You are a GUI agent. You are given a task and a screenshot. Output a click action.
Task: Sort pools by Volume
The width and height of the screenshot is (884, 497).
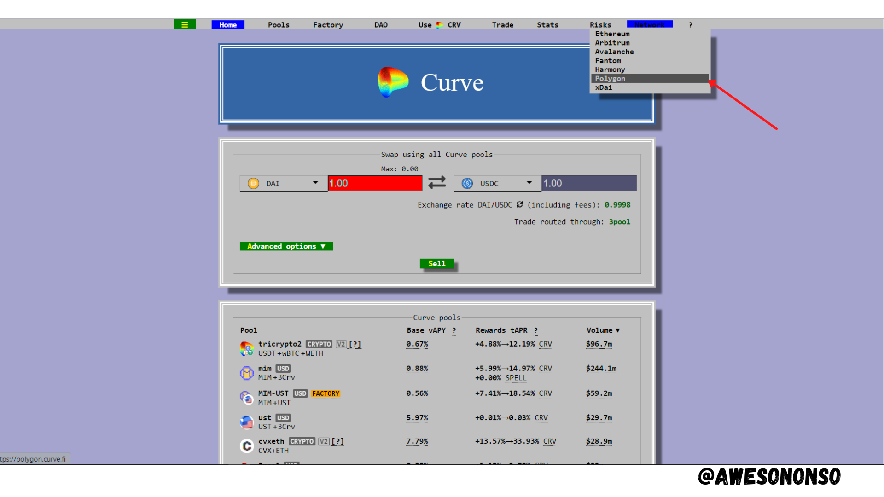pos(603,330)
